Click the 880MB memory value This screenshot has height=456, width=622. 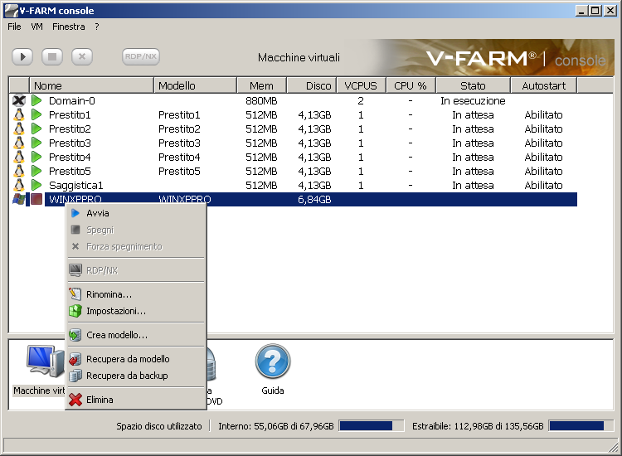tap(261, 100)
